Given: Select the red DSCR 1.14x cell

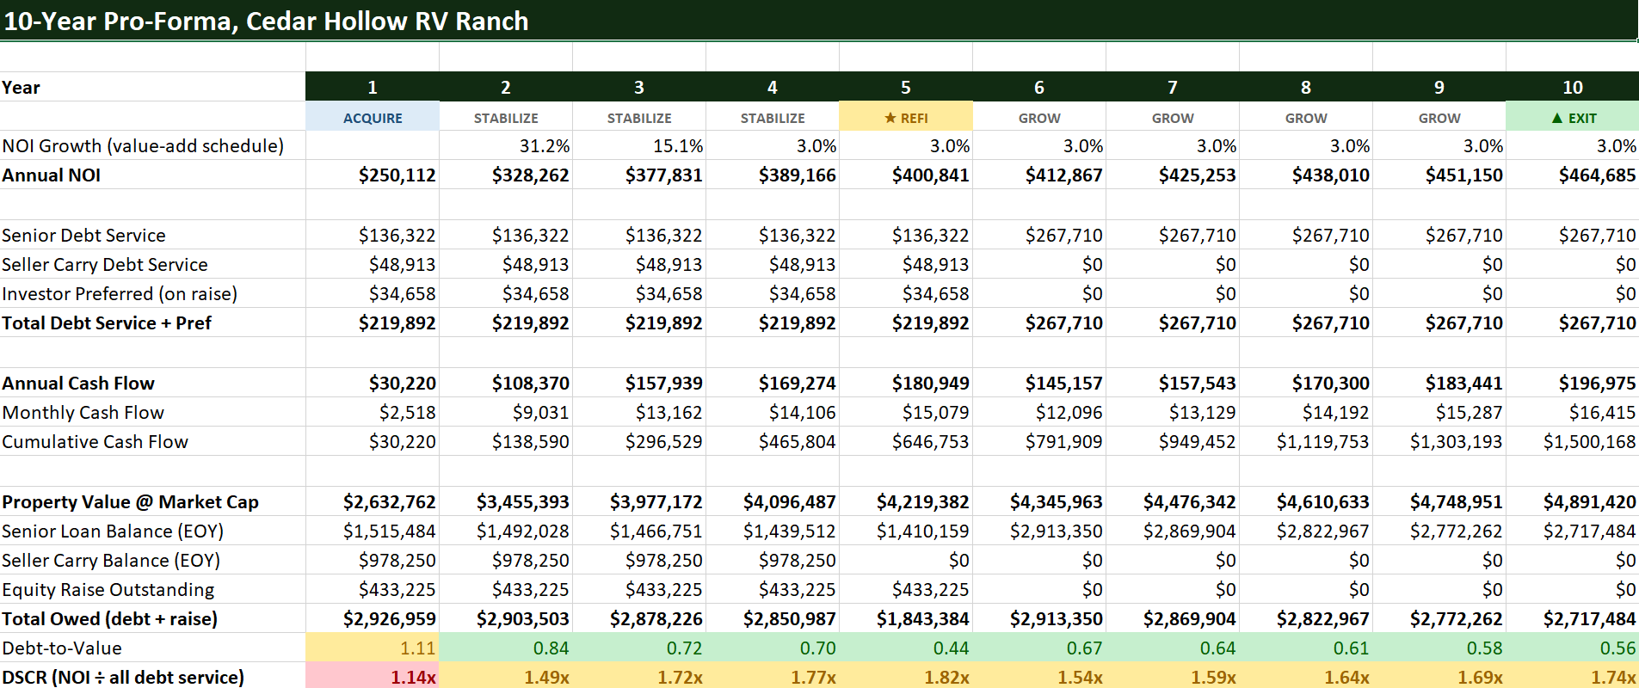Looking at the screenshot, I should 373,676.
